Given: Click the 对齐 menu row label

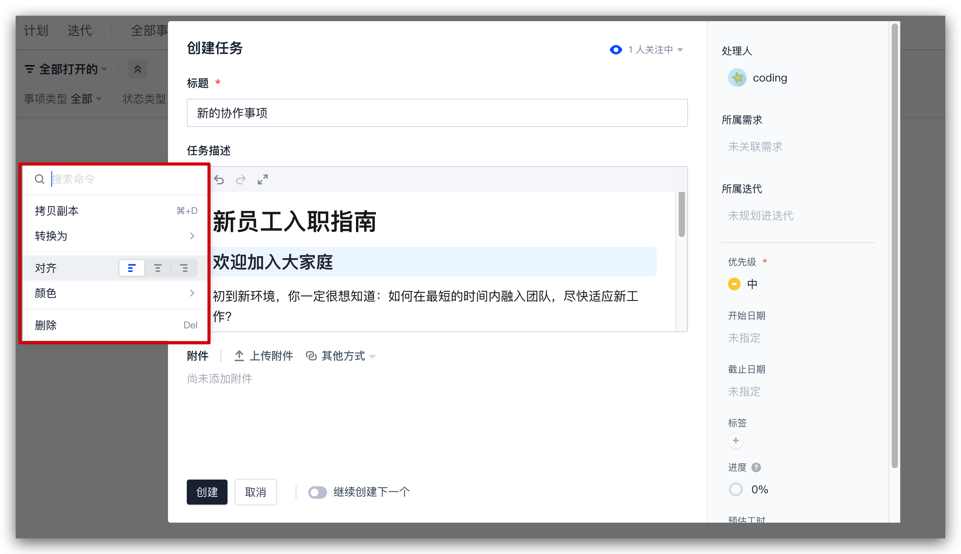Looking at the screenshot, I should point(46,268).
